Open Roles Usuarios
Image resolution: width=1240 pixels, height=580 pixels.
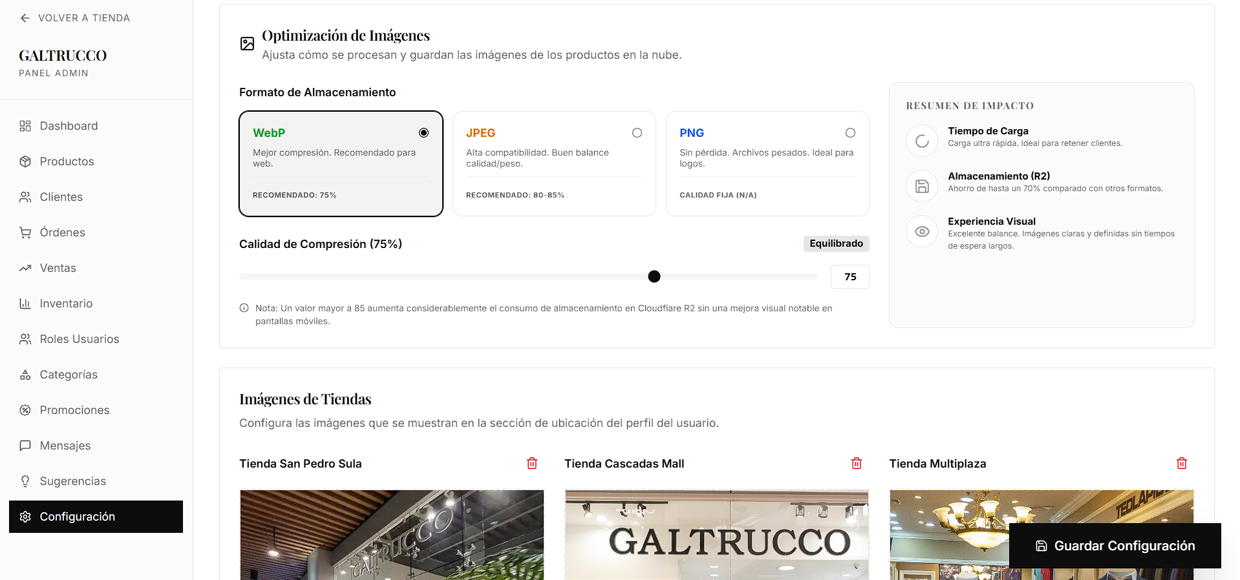[x=96, y=339]
